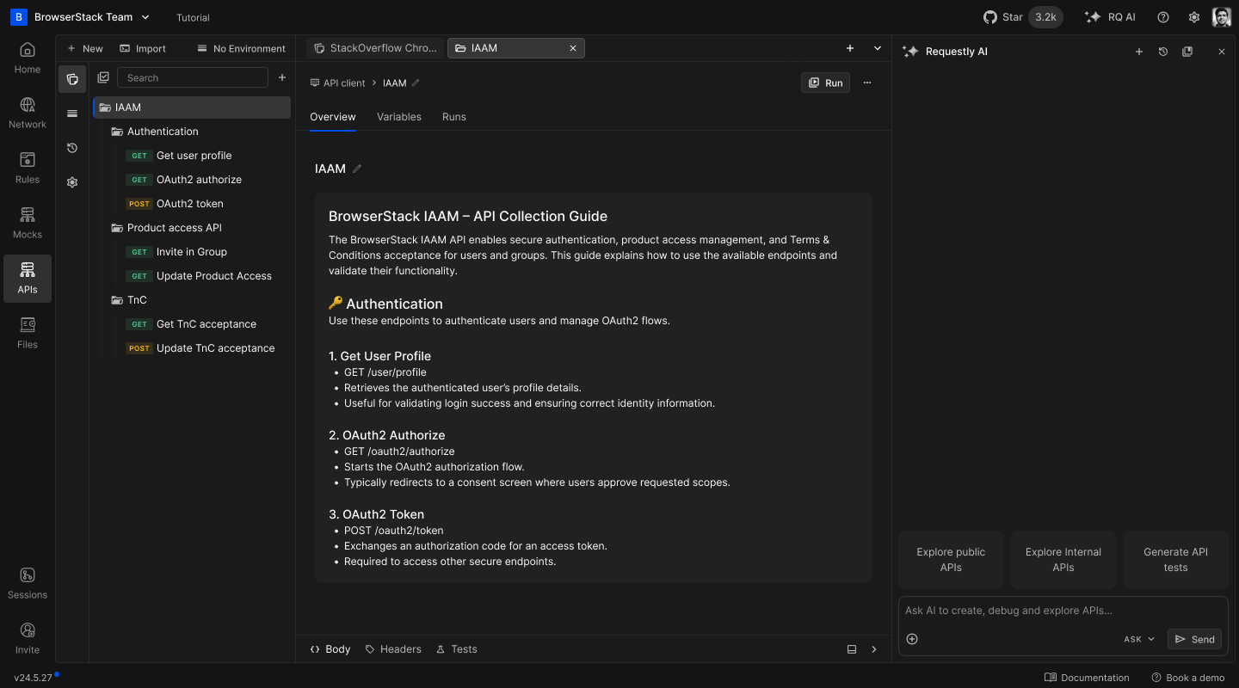This screenshot has height=688, width=1239.
Task: Choose Explore Internal APIs suggestion
Action: click(x=1063, y=560)
